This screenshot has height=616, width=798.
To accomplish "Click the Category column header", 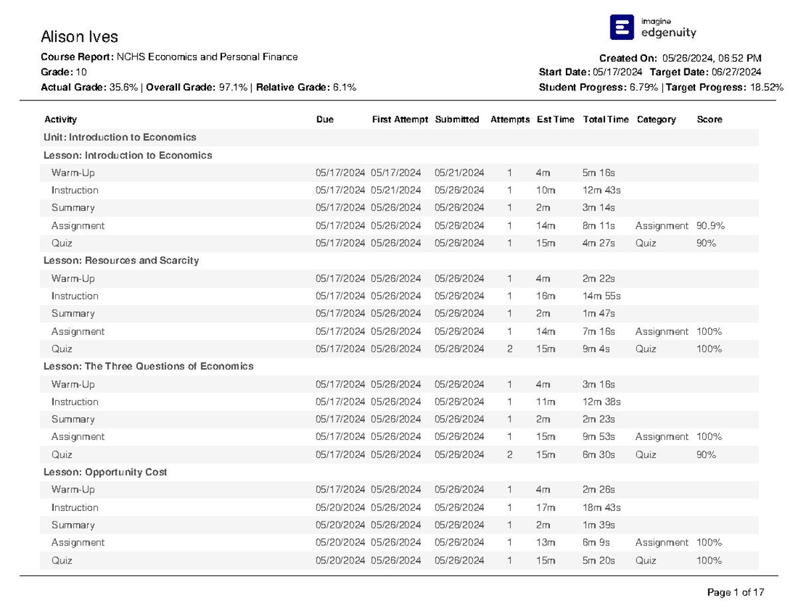I will point(656,120).
